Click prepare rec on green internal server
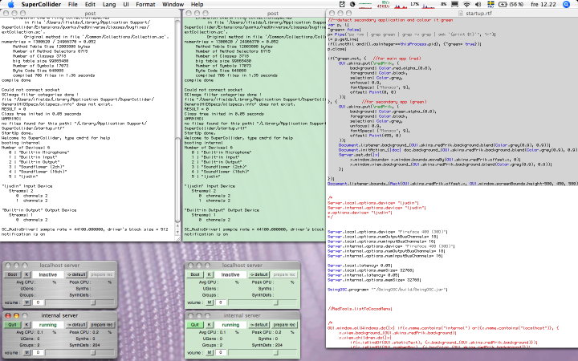The image size is (578, 361). [284, 325]
